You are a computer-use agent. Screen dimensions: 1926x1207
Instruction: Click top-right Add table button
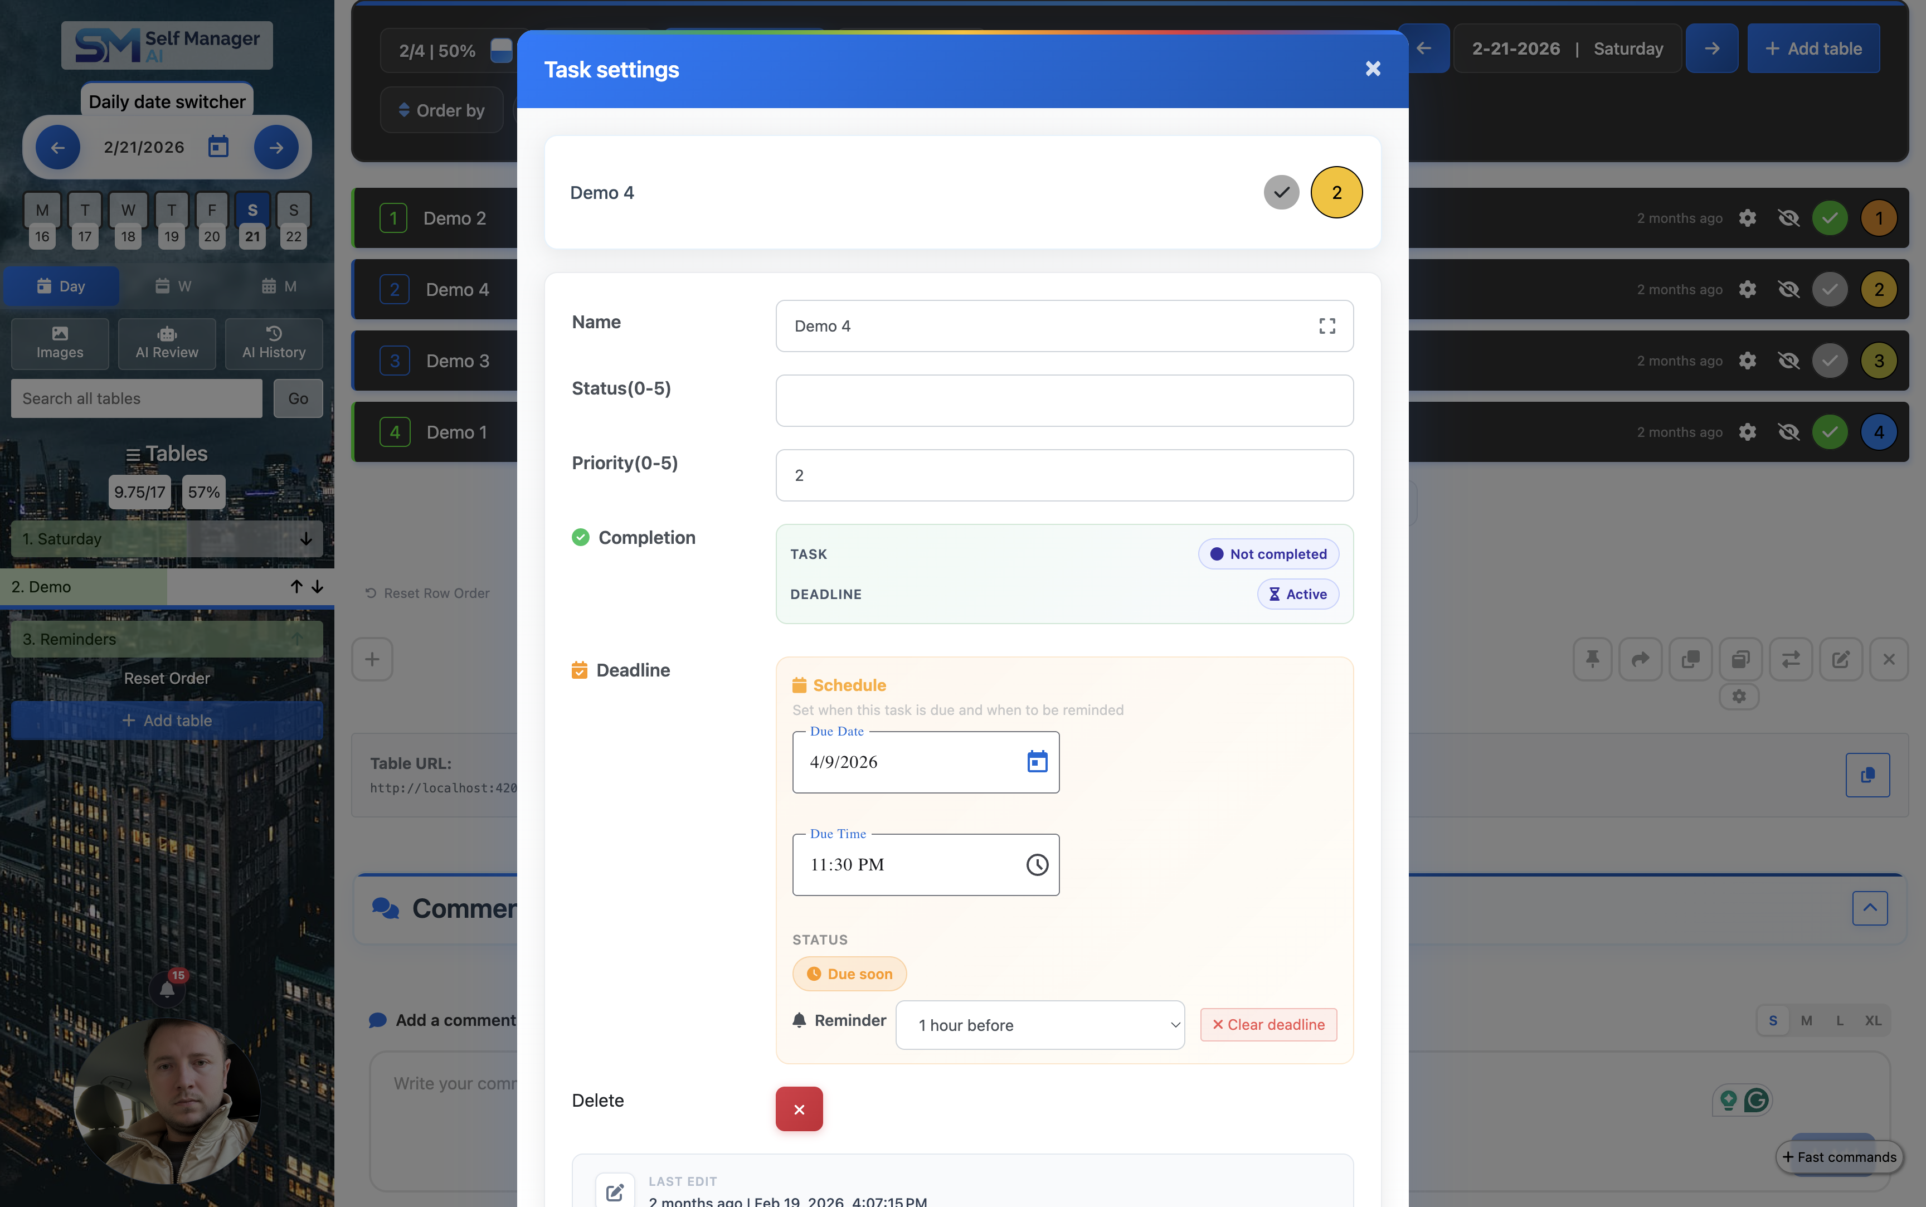click(1813, 48)
